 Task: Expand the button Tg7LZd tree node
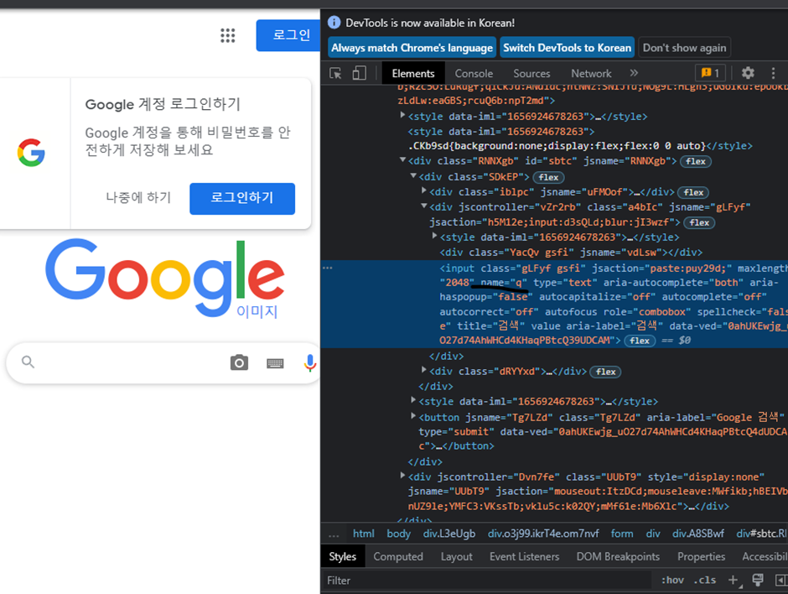pyautogui.click(x=412, y=417)
